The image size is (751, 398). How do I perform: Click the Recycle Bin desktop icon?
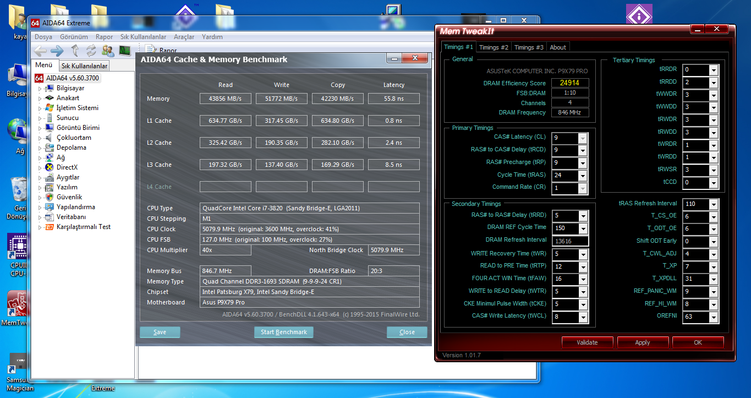(19, 189)
